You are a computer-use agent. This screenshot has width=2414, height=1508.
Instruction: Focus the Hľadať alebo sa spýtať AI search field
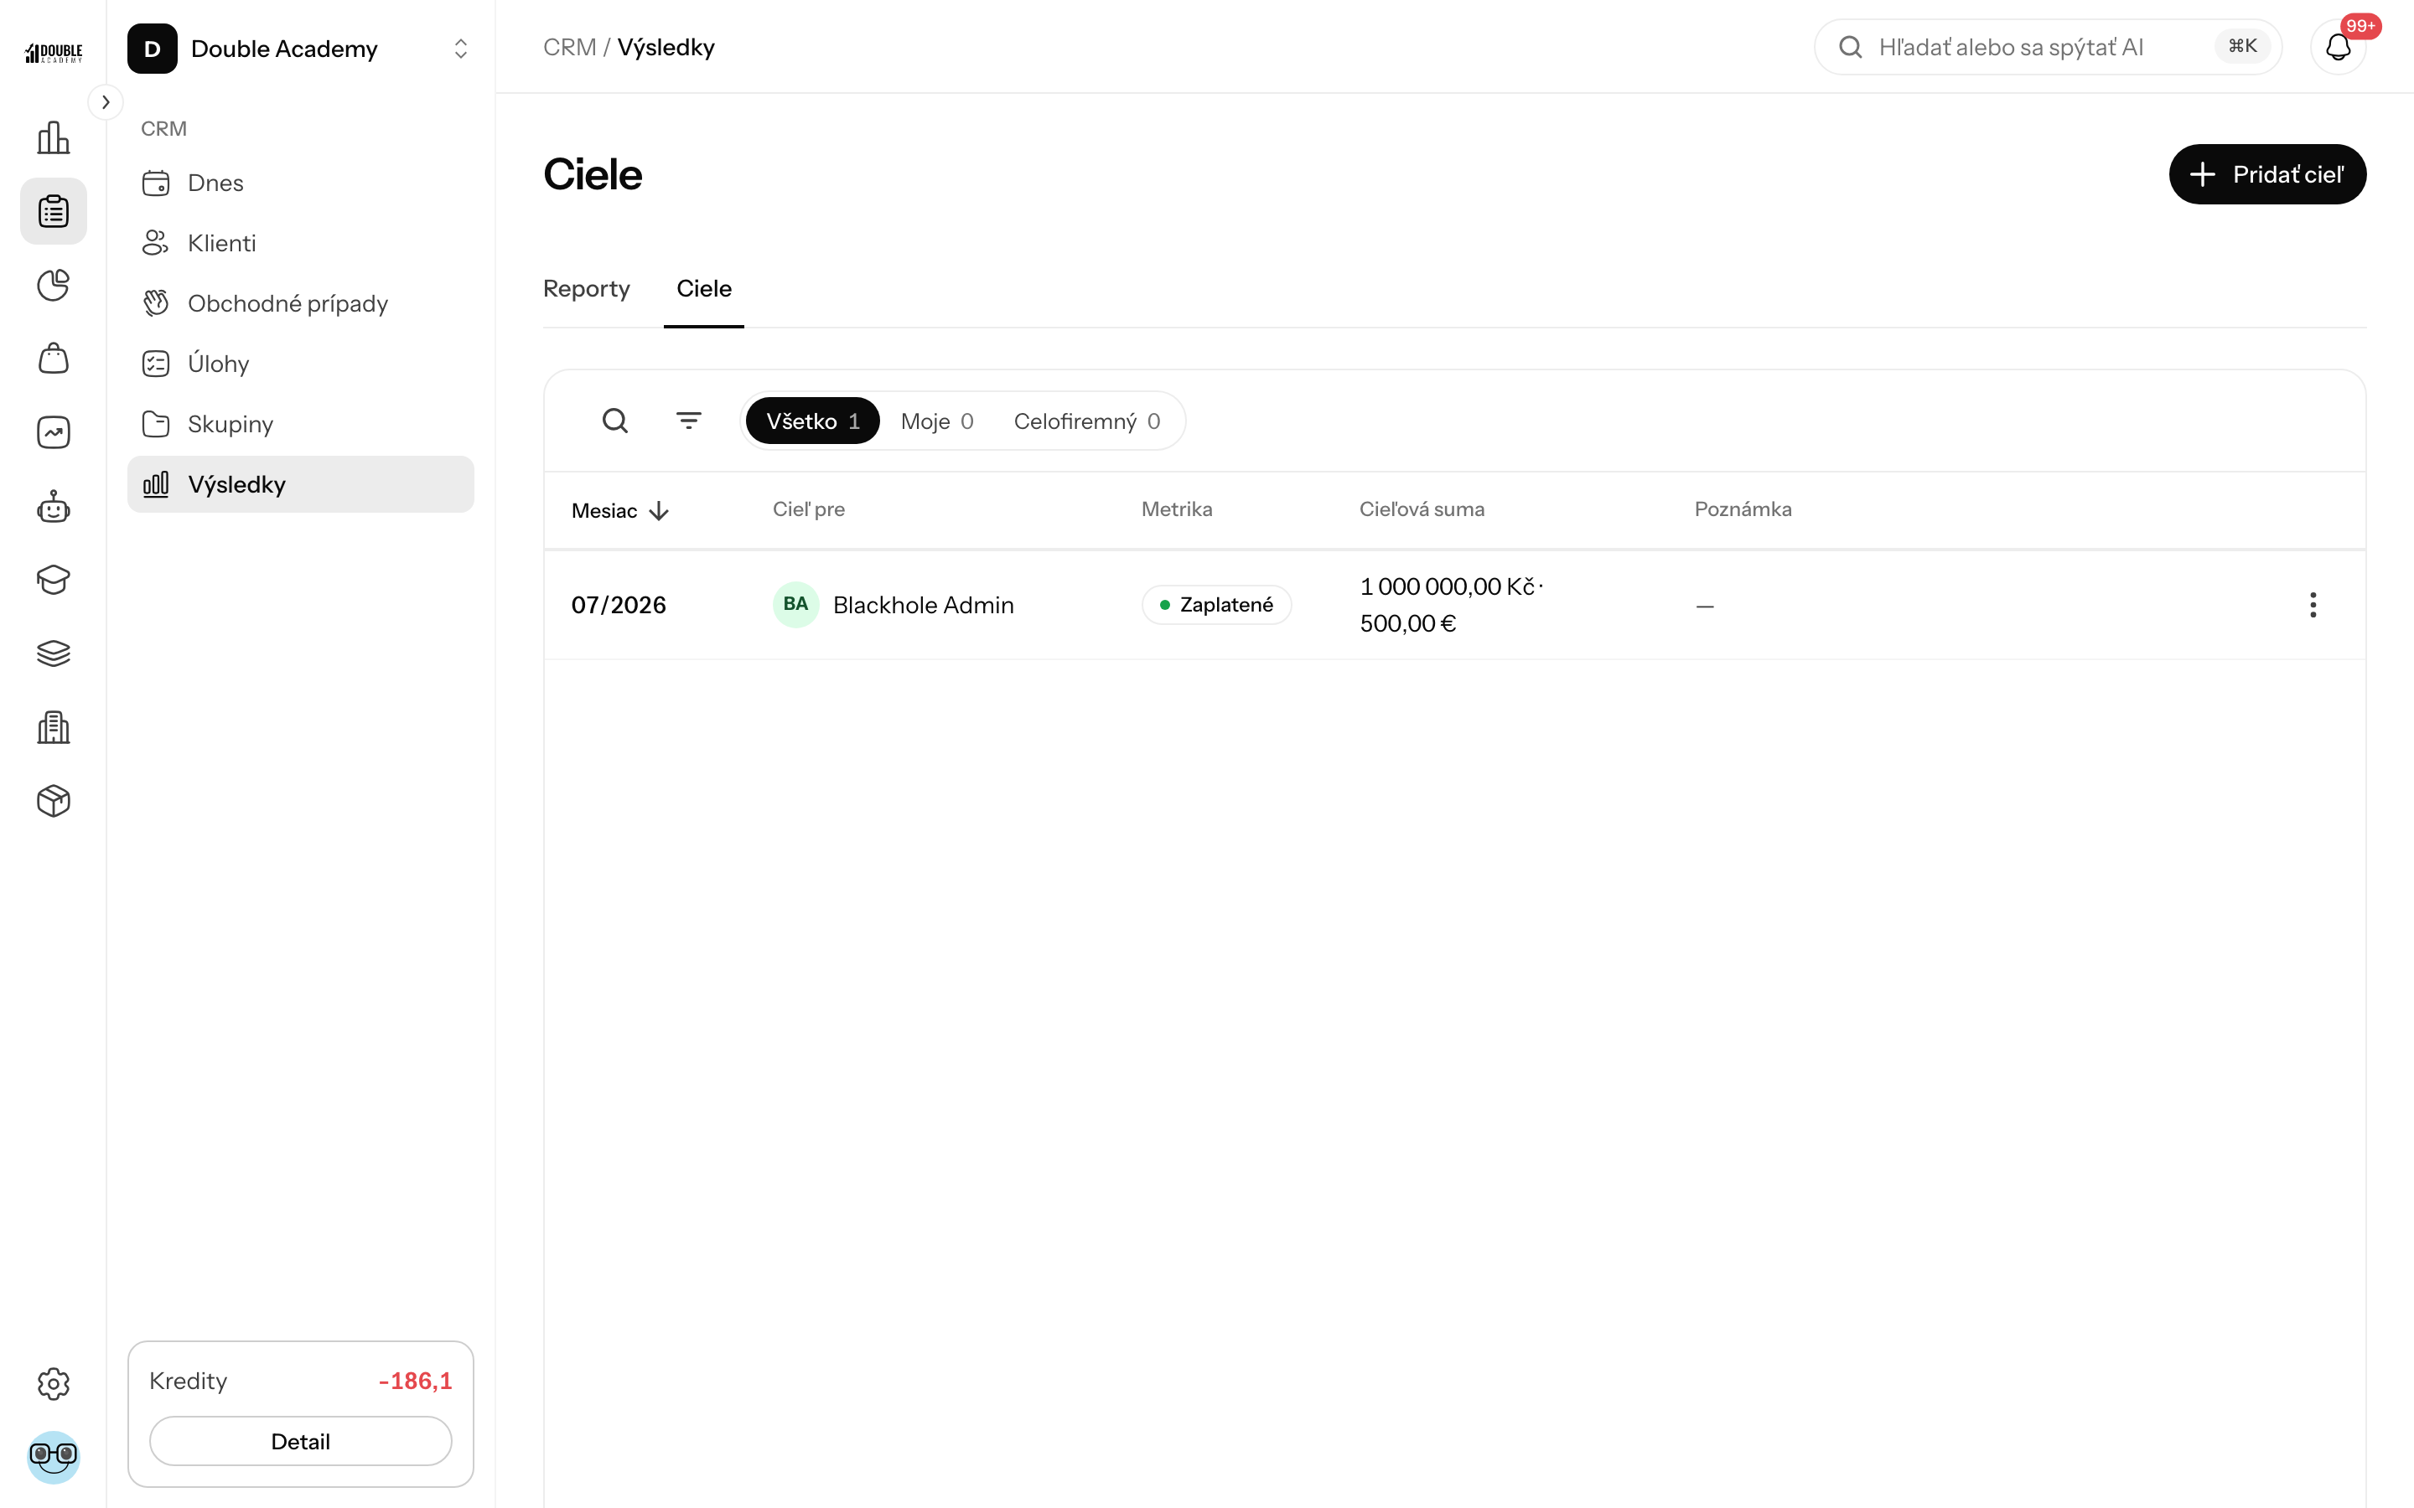(2047, 47)
